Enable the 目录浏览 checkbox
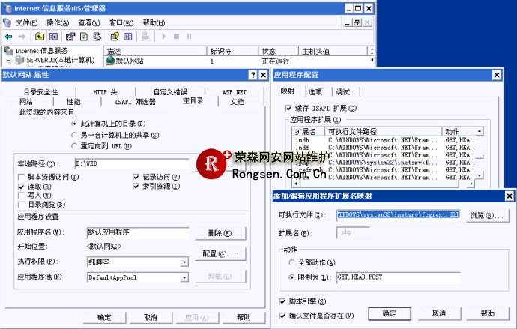This screenshot has height=329, width=517. (21, 203)
